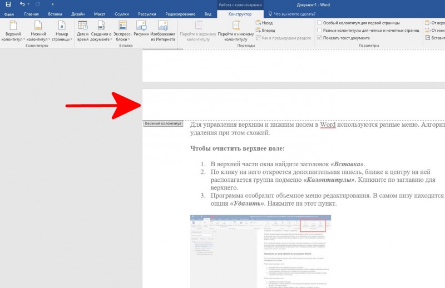Click the Redo icon in title bar
The width and height of the screenshot is (445, 288).
tap(38, 4)
